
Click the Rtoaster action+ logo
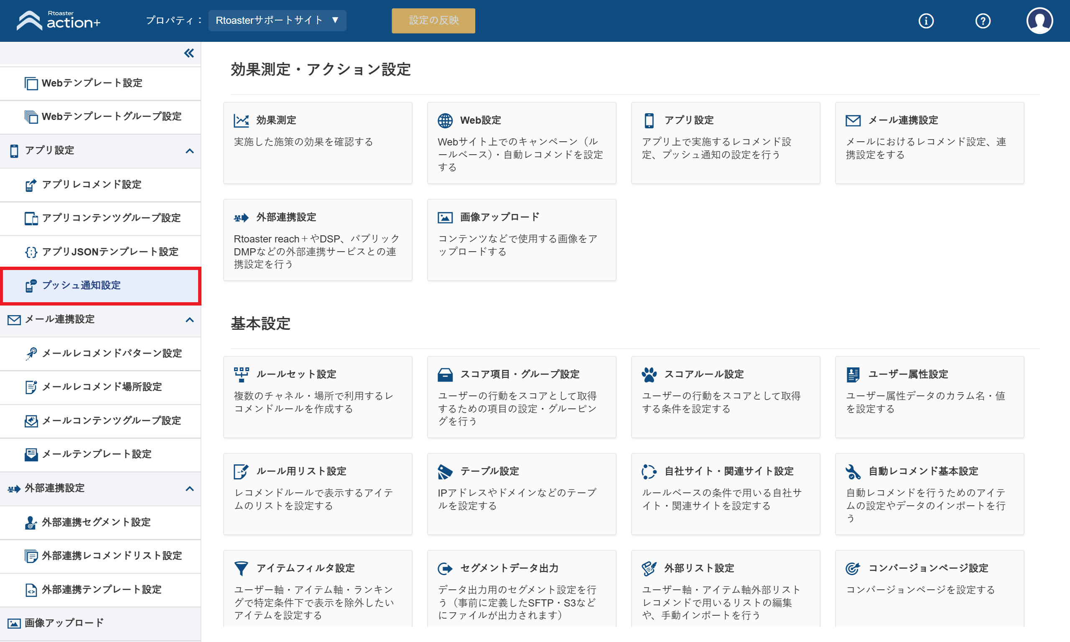[x=59, y=20]
